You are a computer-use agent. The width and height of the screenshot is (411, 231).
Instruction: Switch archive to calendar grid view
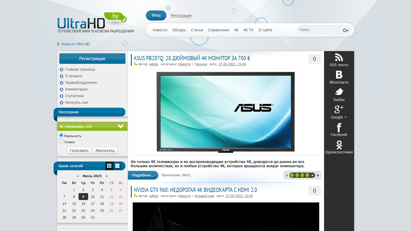109,166
